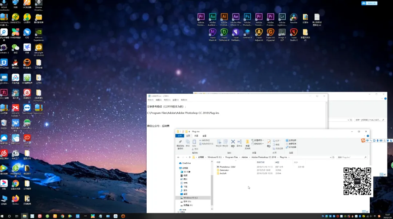Select OneDrive in navigation pane
The image size is (393, 219).
185,163
